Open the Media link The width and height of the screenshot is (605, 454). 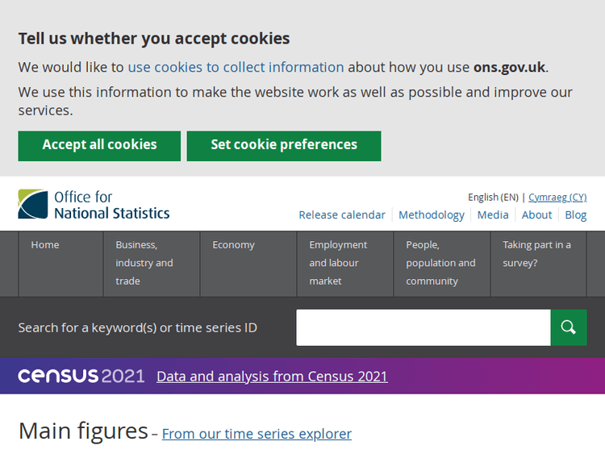point(493,215)
